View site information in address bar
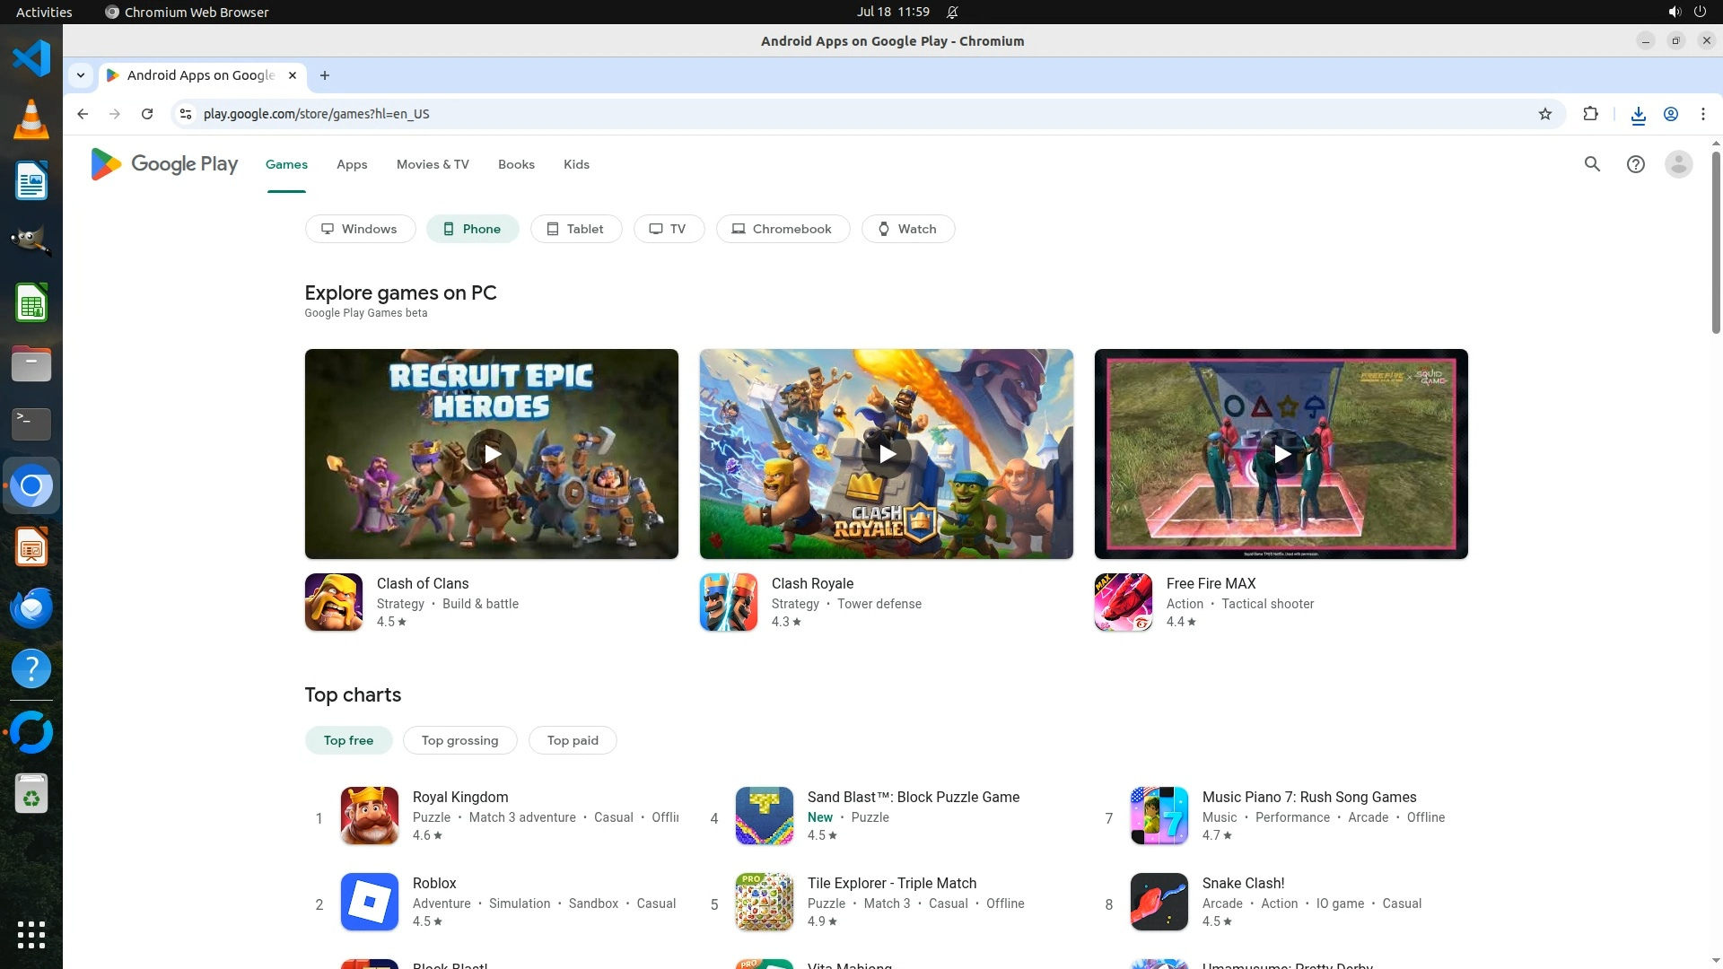This screenshot has height=969, width=1723. coord(186,114)
